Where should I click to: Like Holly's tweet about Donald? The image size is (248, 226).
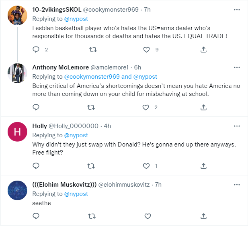point(148,166)
